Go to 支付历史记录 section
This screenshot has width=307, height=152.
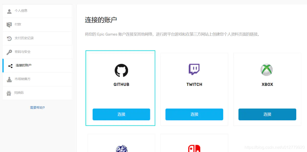click(37, 38)
